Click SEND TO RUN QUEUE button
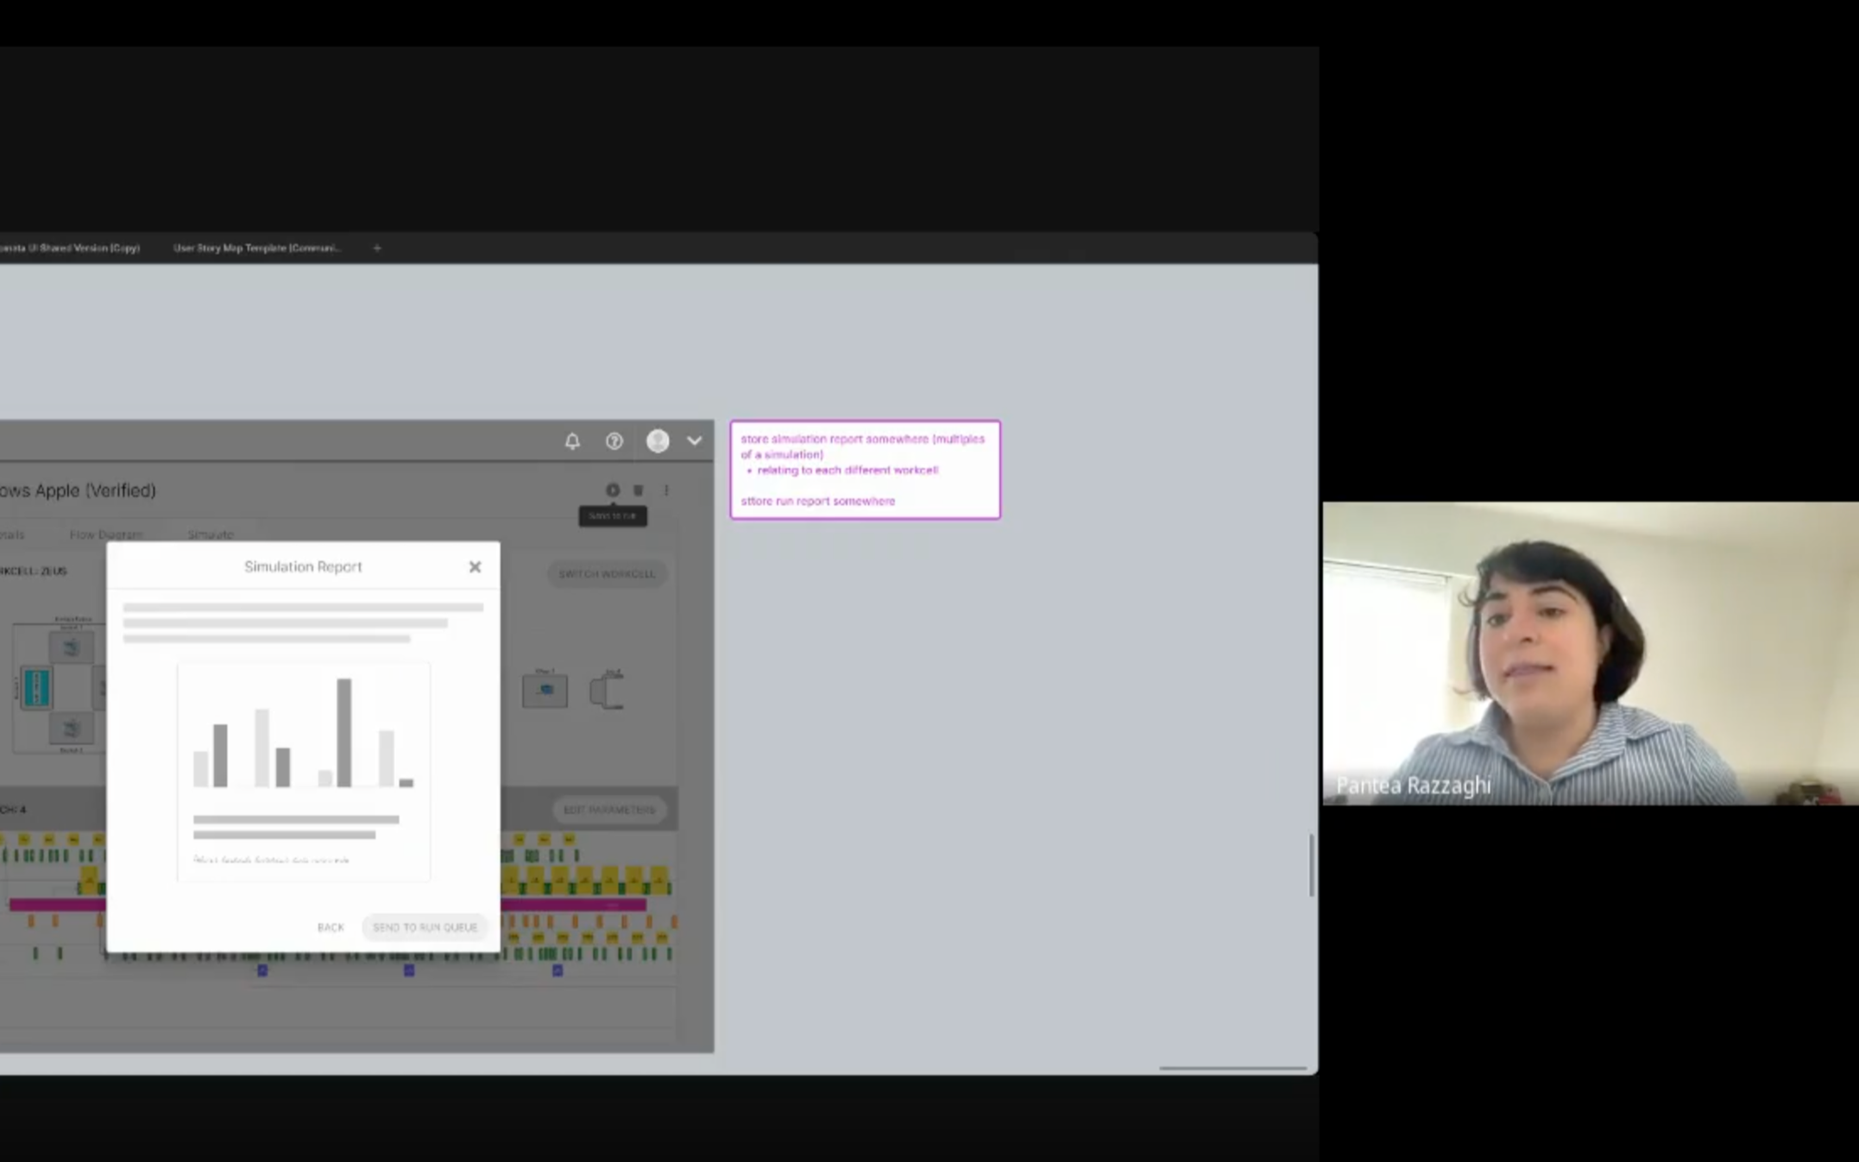 tap(425, 927)
